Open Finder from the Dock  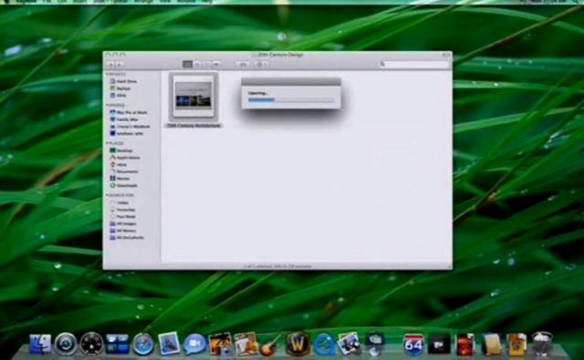tap(40, 344)
